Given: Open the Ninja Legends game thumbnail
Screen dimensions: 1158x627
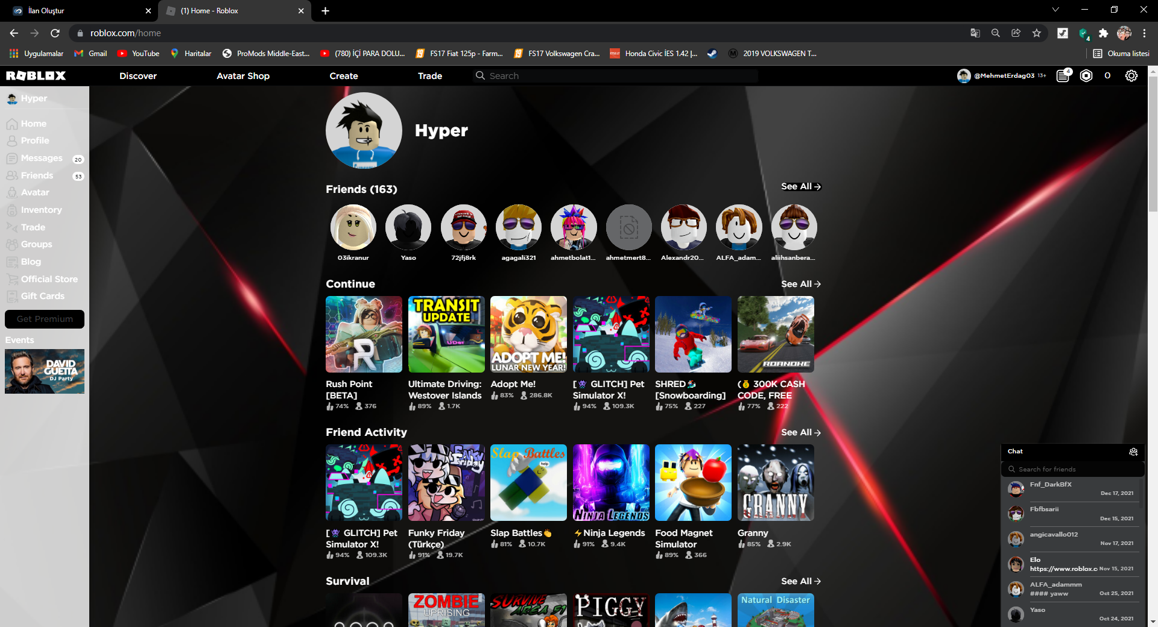Looking at the screenshot, I should coord(611,483).
